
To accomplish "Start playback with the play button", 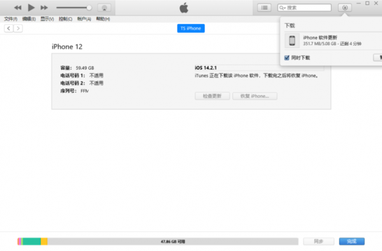I will [31, 8].
